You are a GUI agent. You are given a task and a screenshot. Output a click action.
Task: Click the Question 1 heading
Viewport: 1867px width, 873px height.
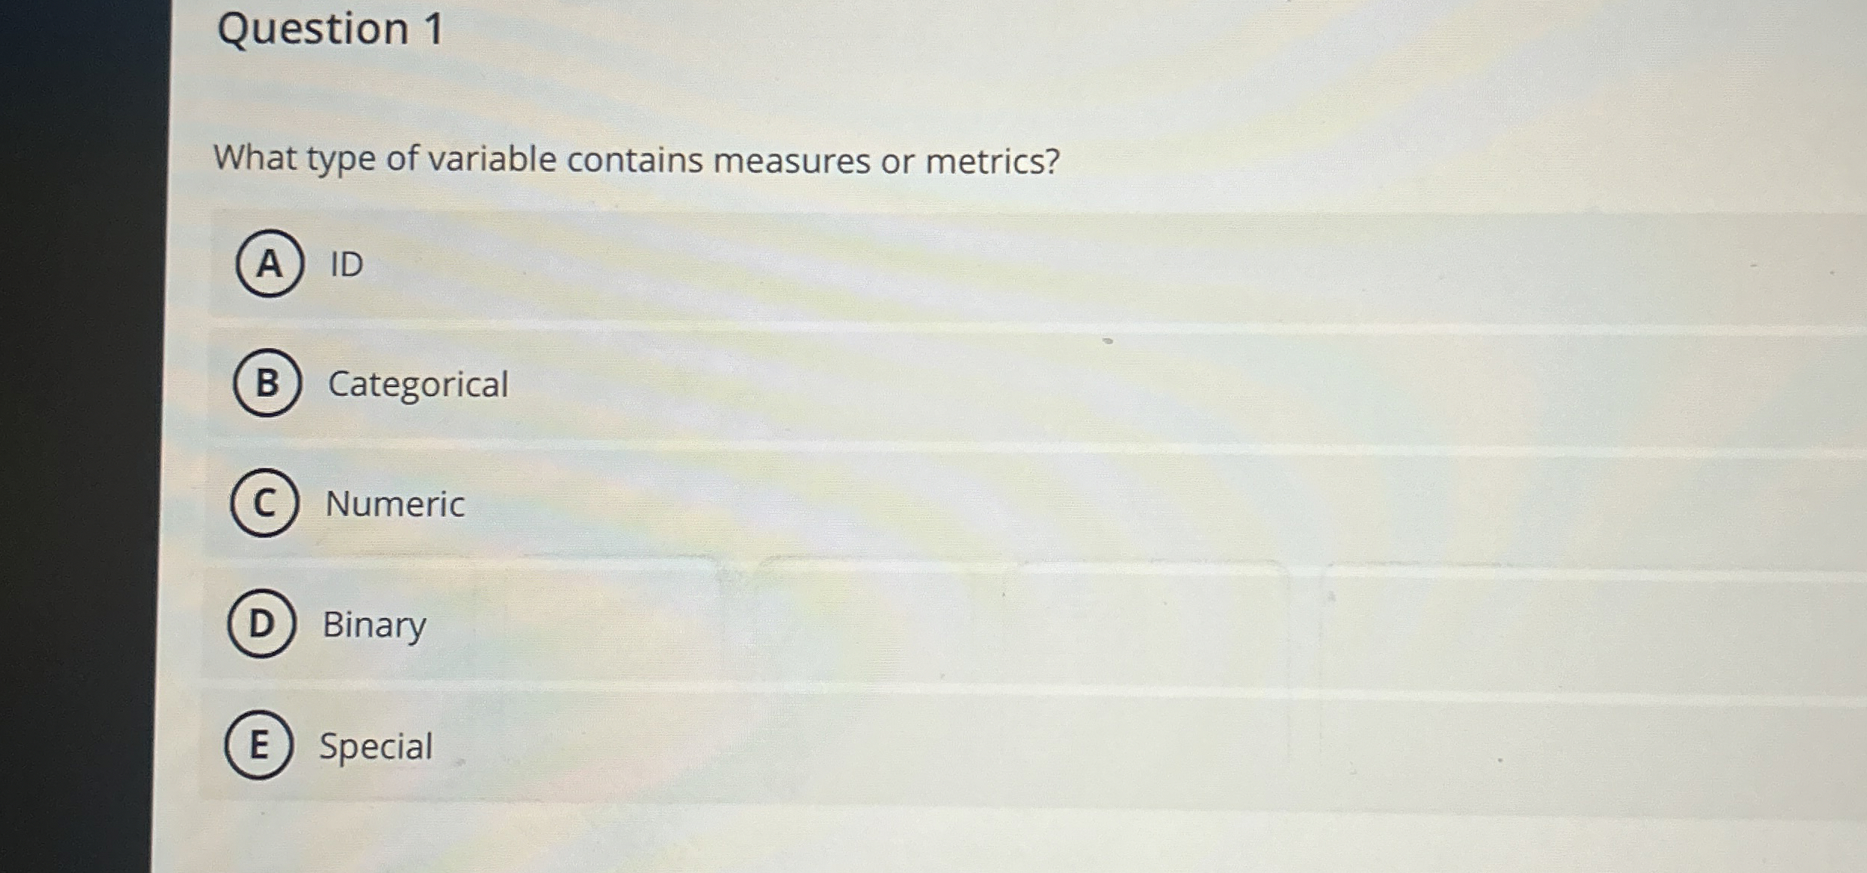pyautogui.click(x=328, y=30)
